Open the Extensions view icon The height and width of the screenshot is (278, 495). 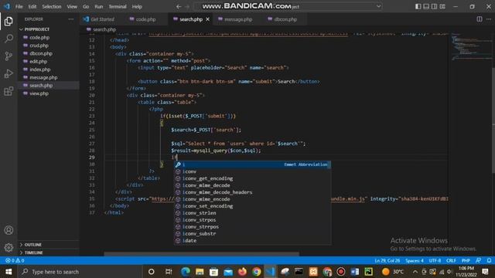tap(9, 91)
